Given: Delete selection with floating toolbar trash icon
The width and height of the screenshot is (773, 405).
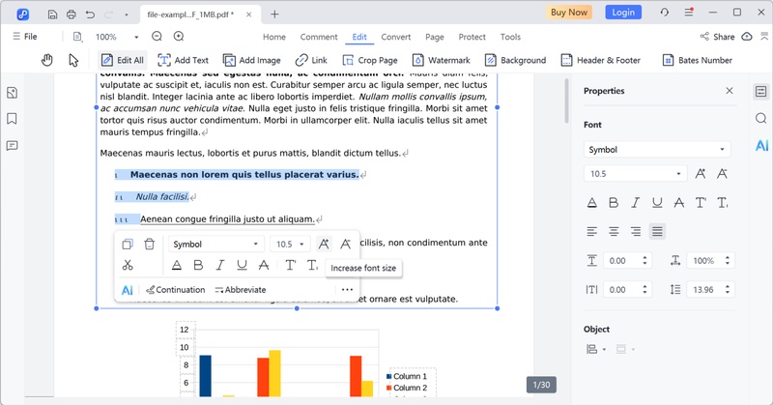Looking at the screenshot, I should click(x=150, y=245).
